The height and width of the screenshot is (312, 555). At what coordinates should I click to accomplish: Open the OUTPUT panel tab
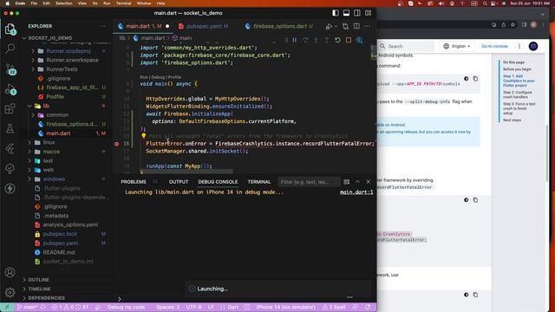(179, 182)
